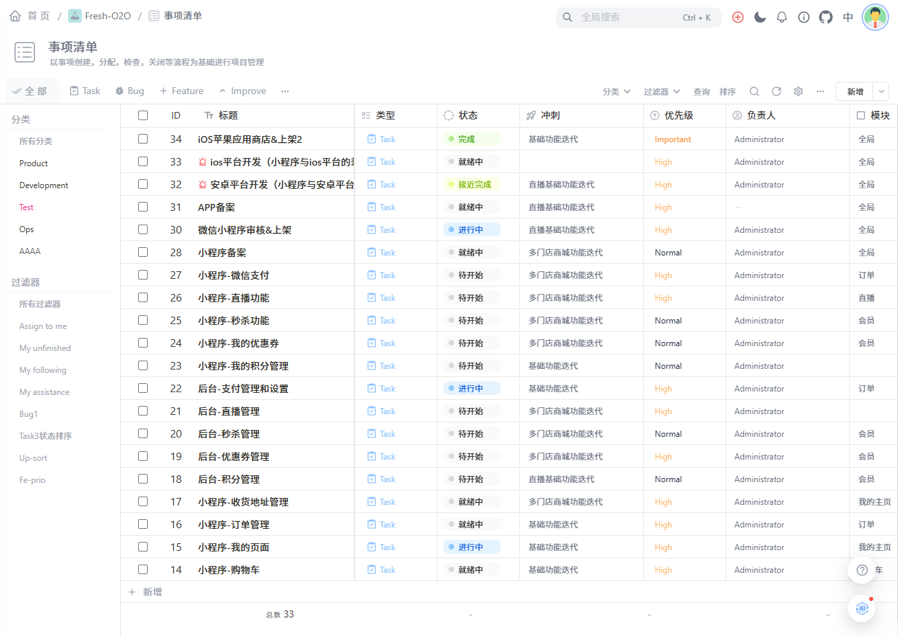Image resolution: width=898 pixels, height=636 pixels.
Task: Click the help question mark floating icon
Action: [862, 570]
